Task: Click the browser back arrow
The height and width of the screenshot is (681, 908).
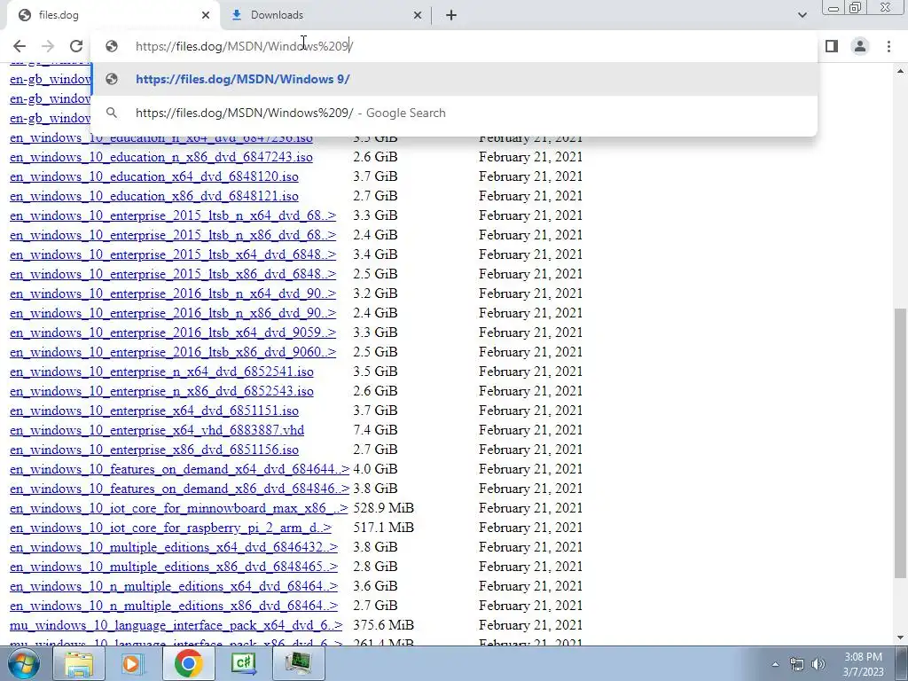Action: tap(20, 46)
